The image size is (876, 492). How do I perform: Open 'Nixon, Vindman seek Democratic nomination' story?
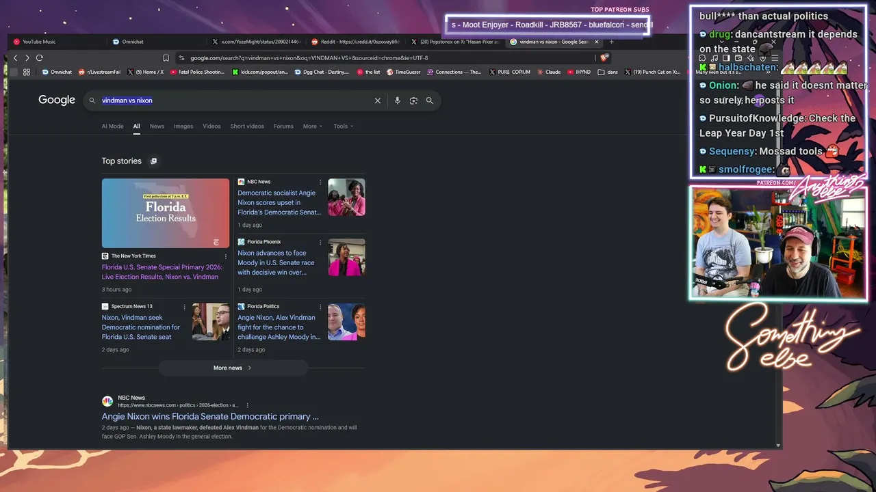(141, 327)
